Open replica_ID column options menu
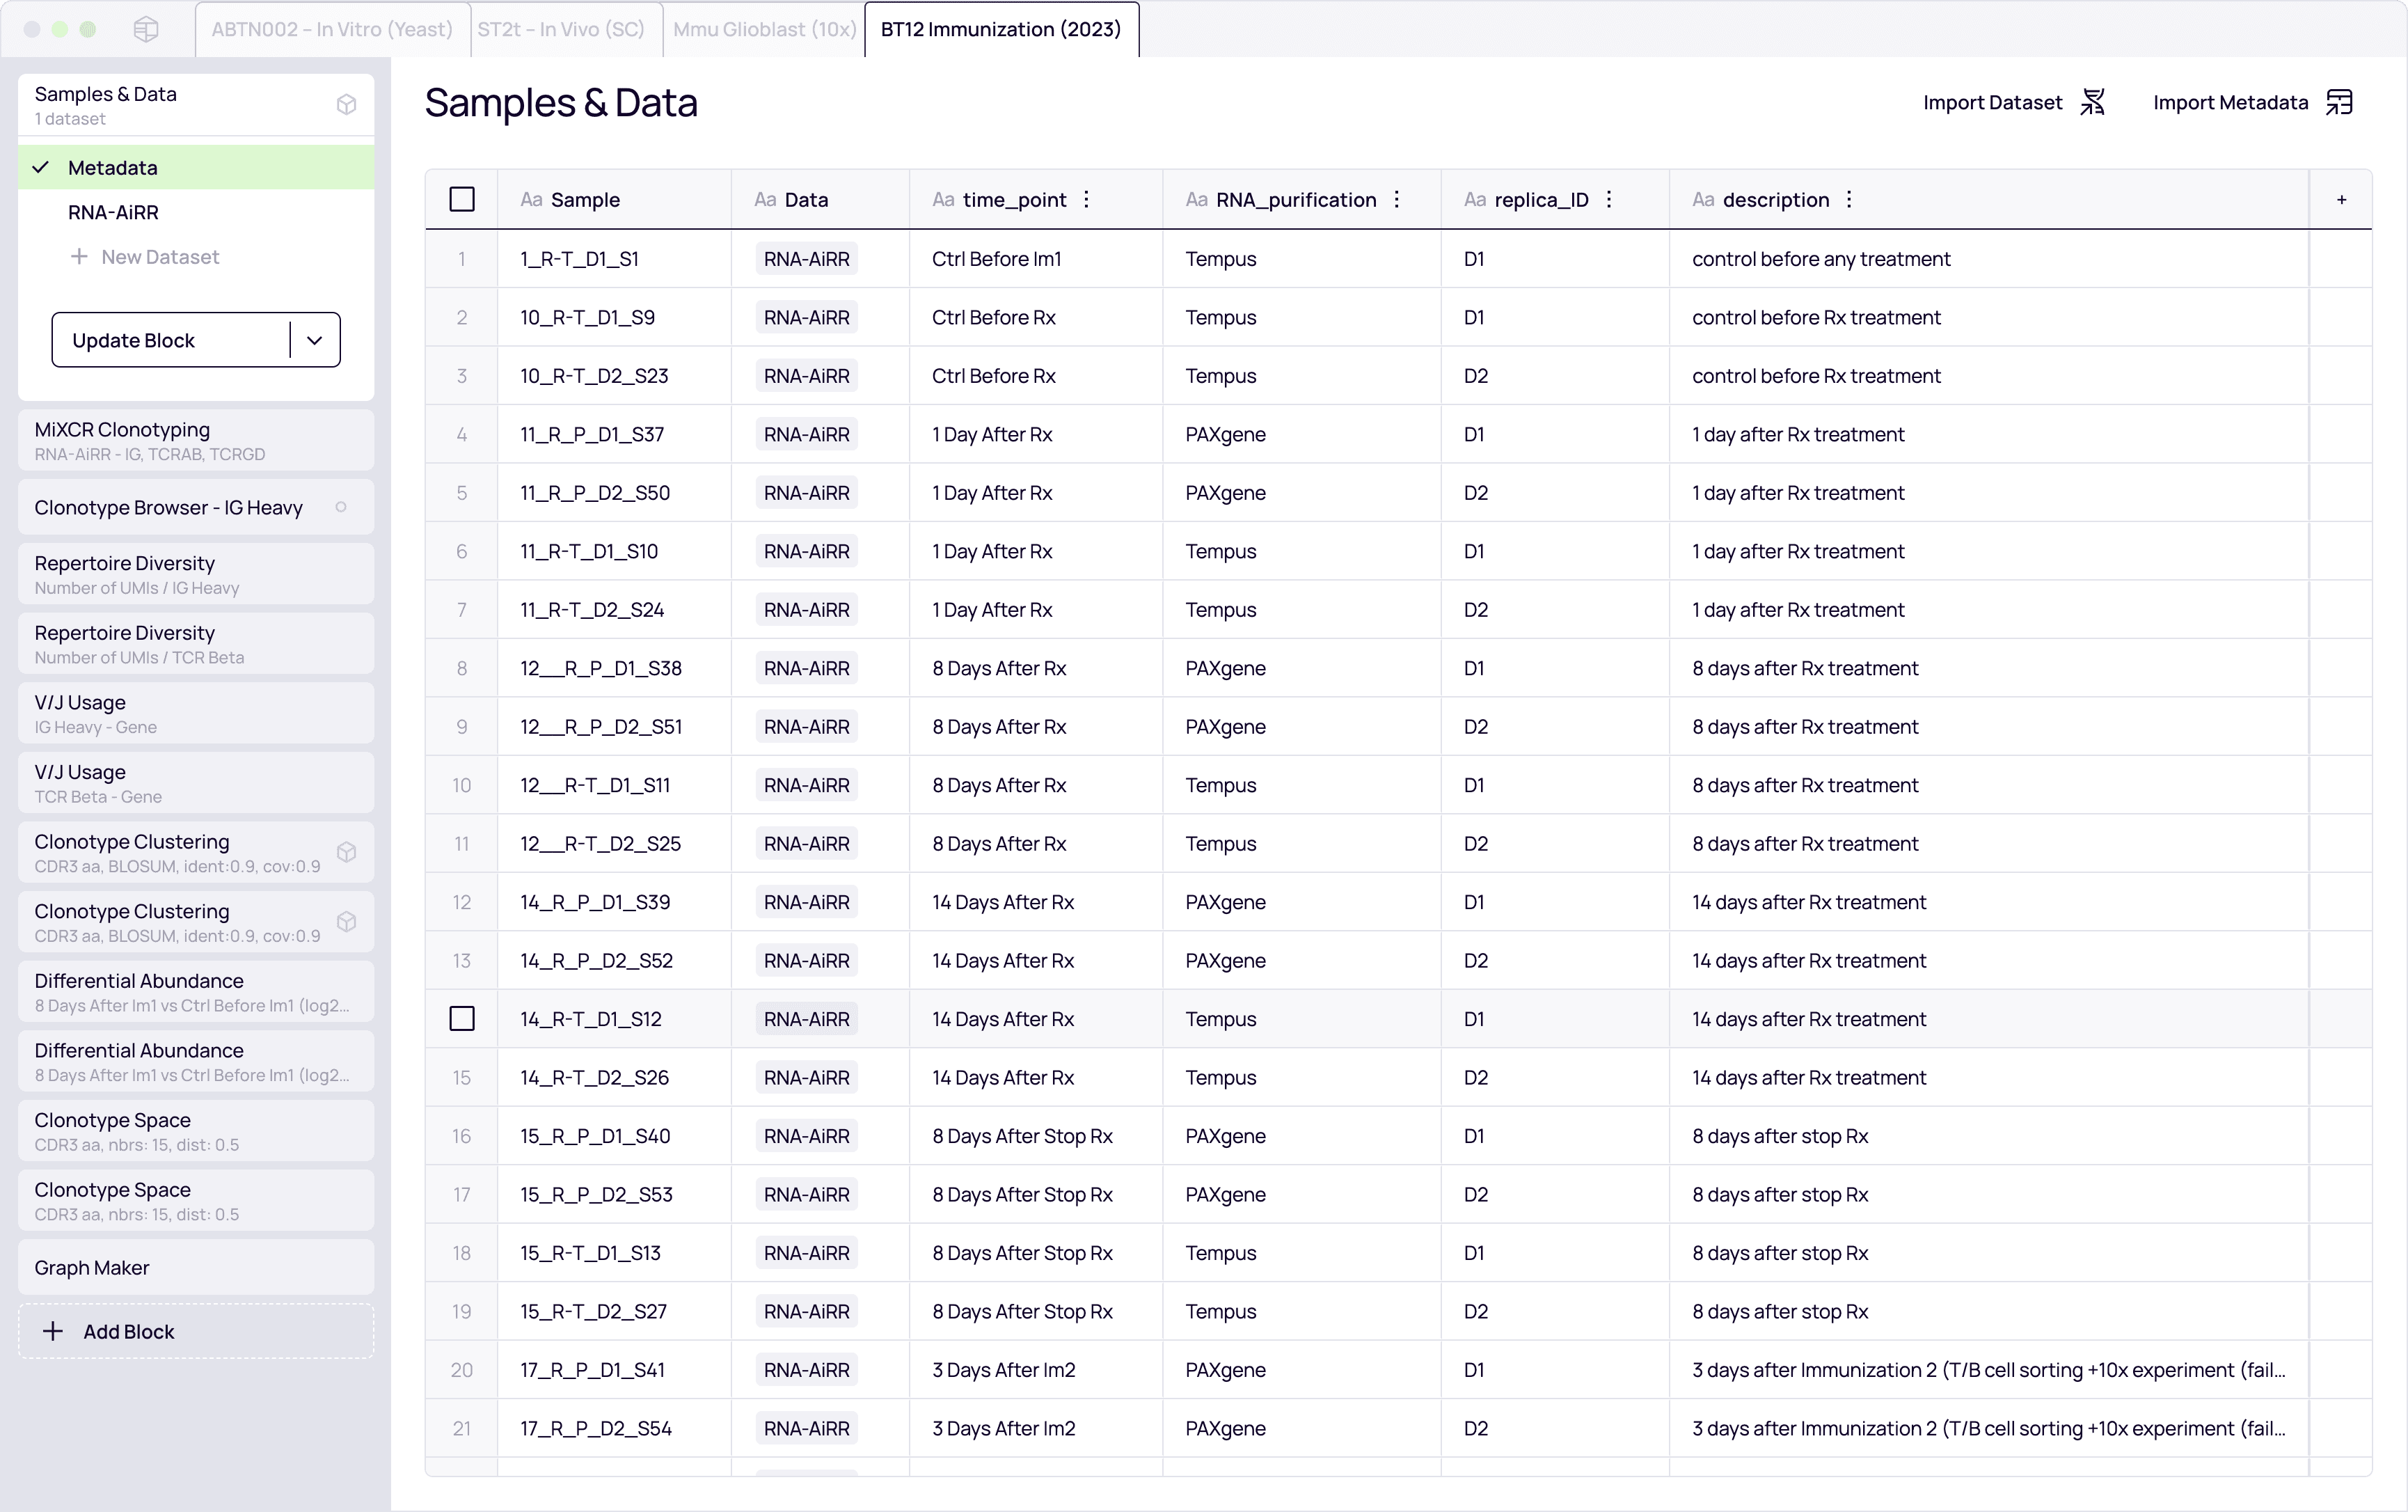This screenshot has width=2408, height=1512. coord(1608,199)
